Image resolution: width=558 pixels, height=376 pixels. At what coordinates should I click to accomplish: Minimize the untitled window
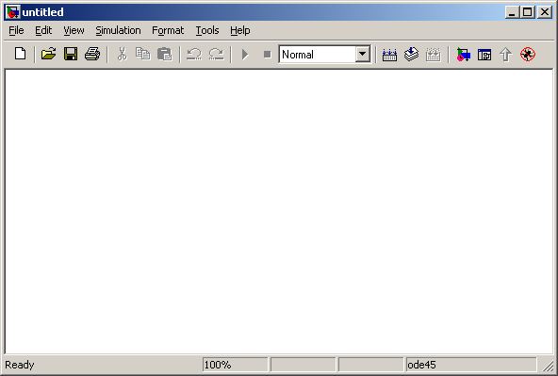click(x=512, y=12)
